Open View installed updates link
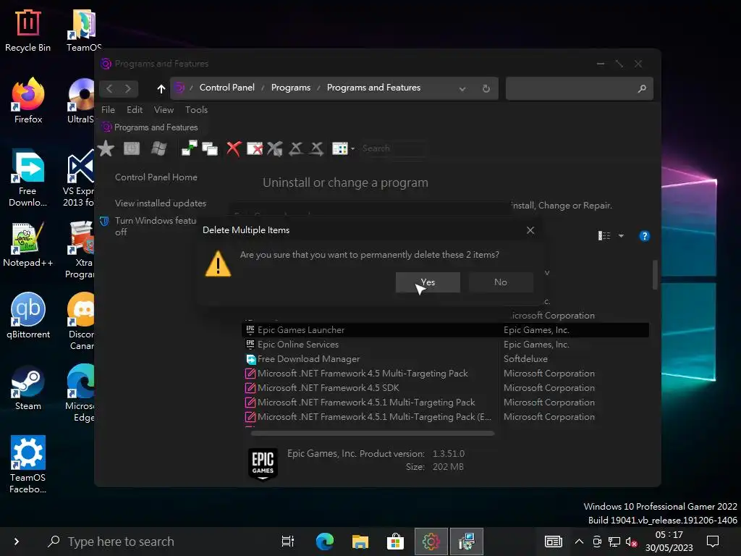Image resolution: width=741 pixels, height=556 pixels. click(160, 203)
